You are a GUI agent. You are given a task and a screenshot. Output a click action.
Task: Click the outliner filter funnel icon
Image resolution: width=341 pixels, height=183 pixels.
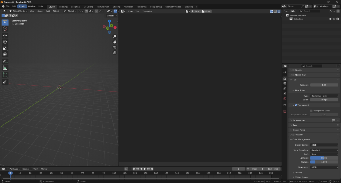click(331, 11)
